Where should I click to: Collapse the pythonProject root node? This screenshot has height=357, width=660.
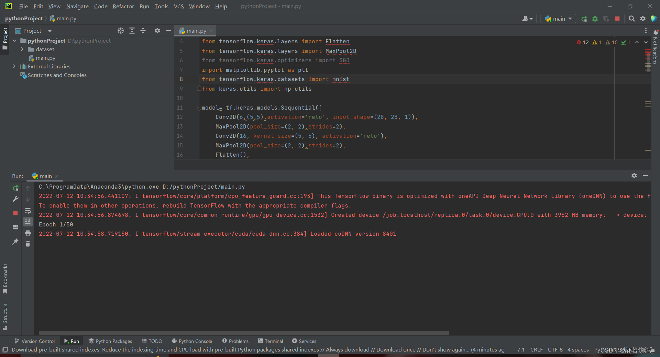pyautogui.click(x=14, y=41)
